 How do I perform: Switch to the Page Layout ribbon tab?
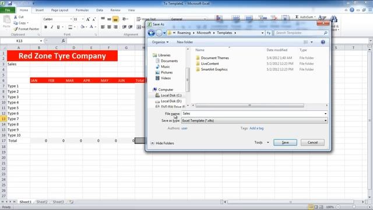(59, 10)
